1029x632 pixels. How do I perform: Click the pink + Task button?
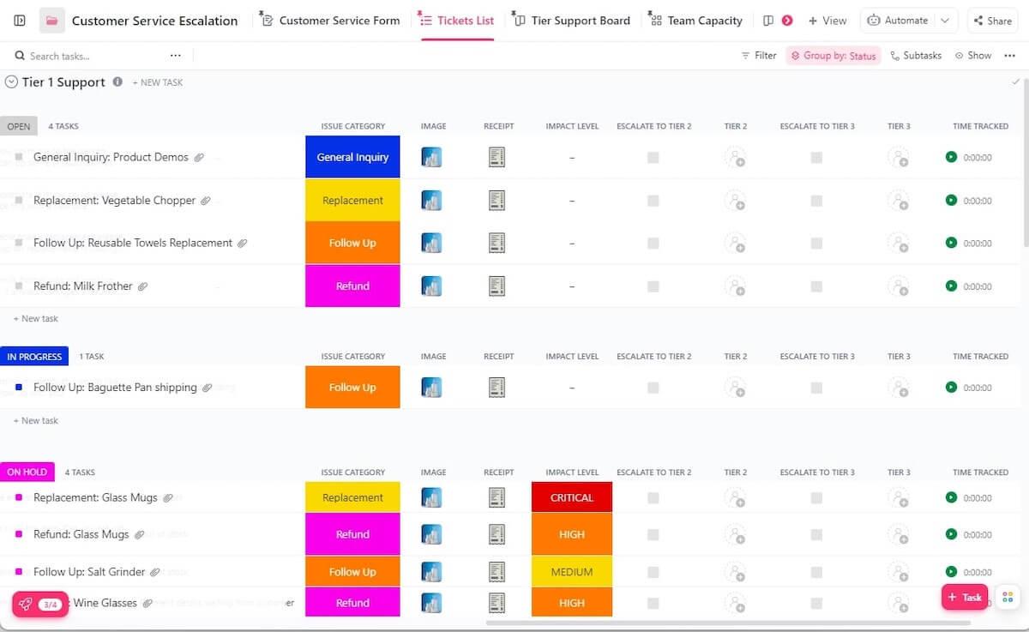965,598
